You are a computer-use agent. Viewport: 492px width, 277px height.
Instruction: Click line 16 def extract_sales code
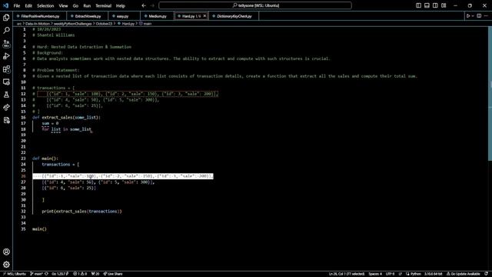coord(66,118)
